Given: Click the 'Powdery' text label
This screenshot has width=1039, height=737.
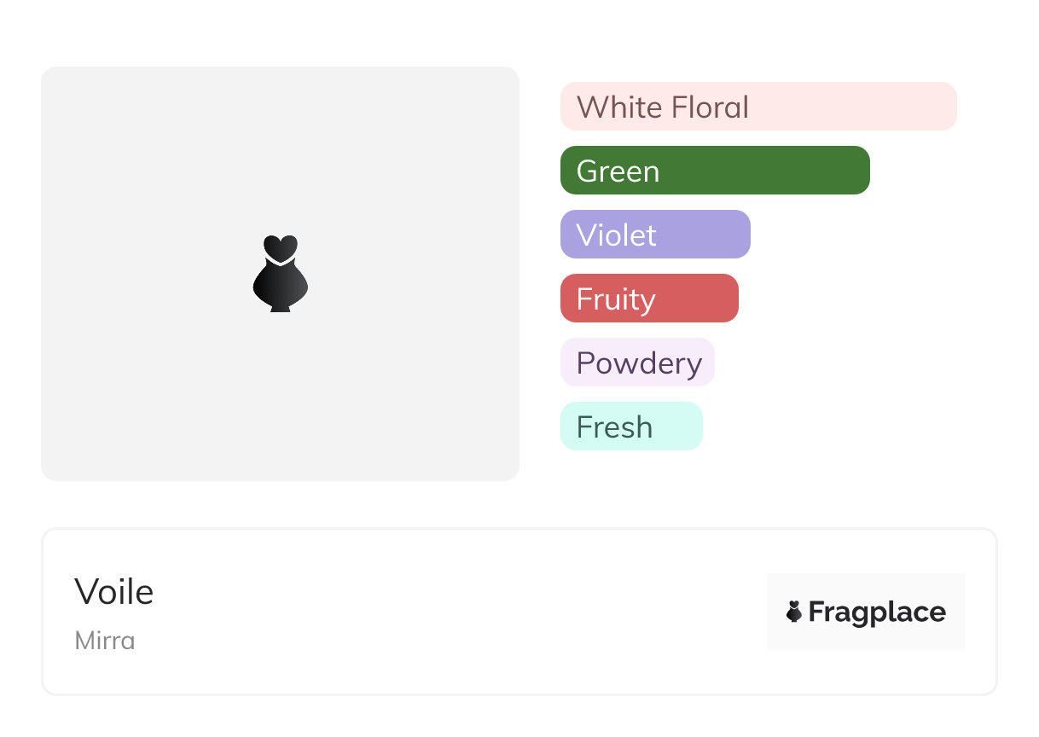Looking at the screenshot, I should (x=639, y=364).
